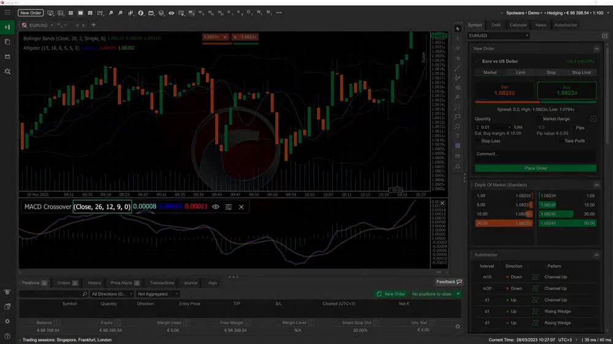Click the zoom in magnifier icon
The height and width of the screenshot is (344, 613).
[110, 13]
